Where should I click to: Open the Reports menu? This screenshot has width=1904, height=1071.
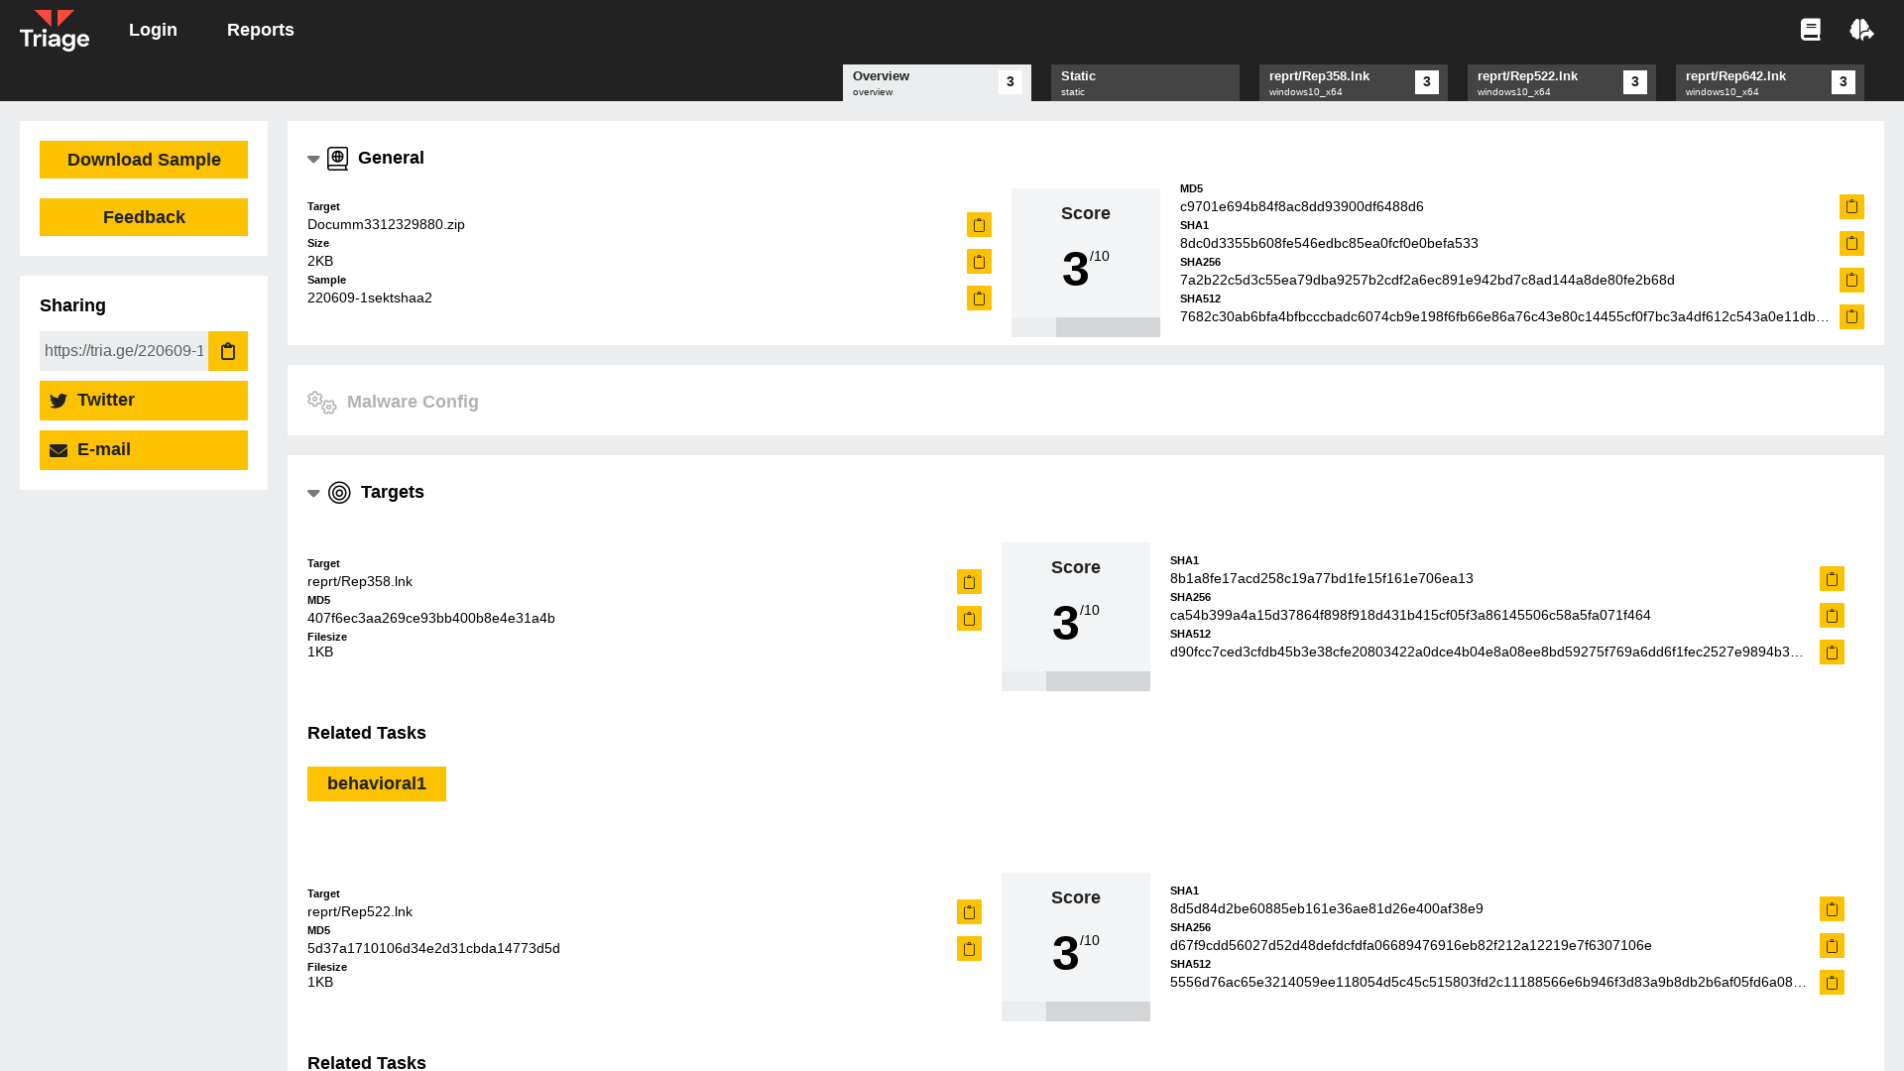coord(261,30)
